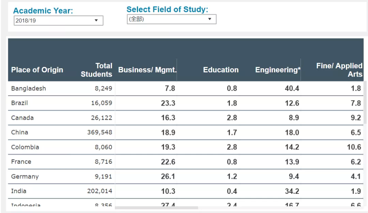Click the horizontal scrollbar below the table

(x=156, y=208)
